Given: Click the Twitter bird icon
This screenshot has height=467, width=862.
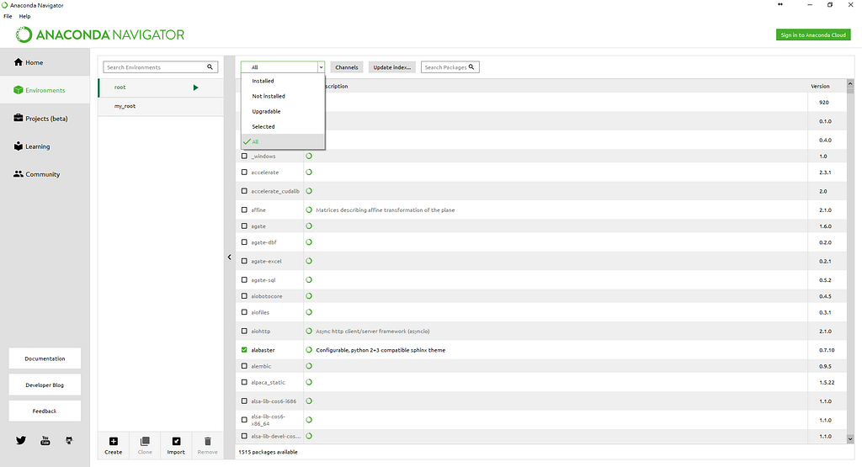Looking at the screenshot, I should pos(21,440).
